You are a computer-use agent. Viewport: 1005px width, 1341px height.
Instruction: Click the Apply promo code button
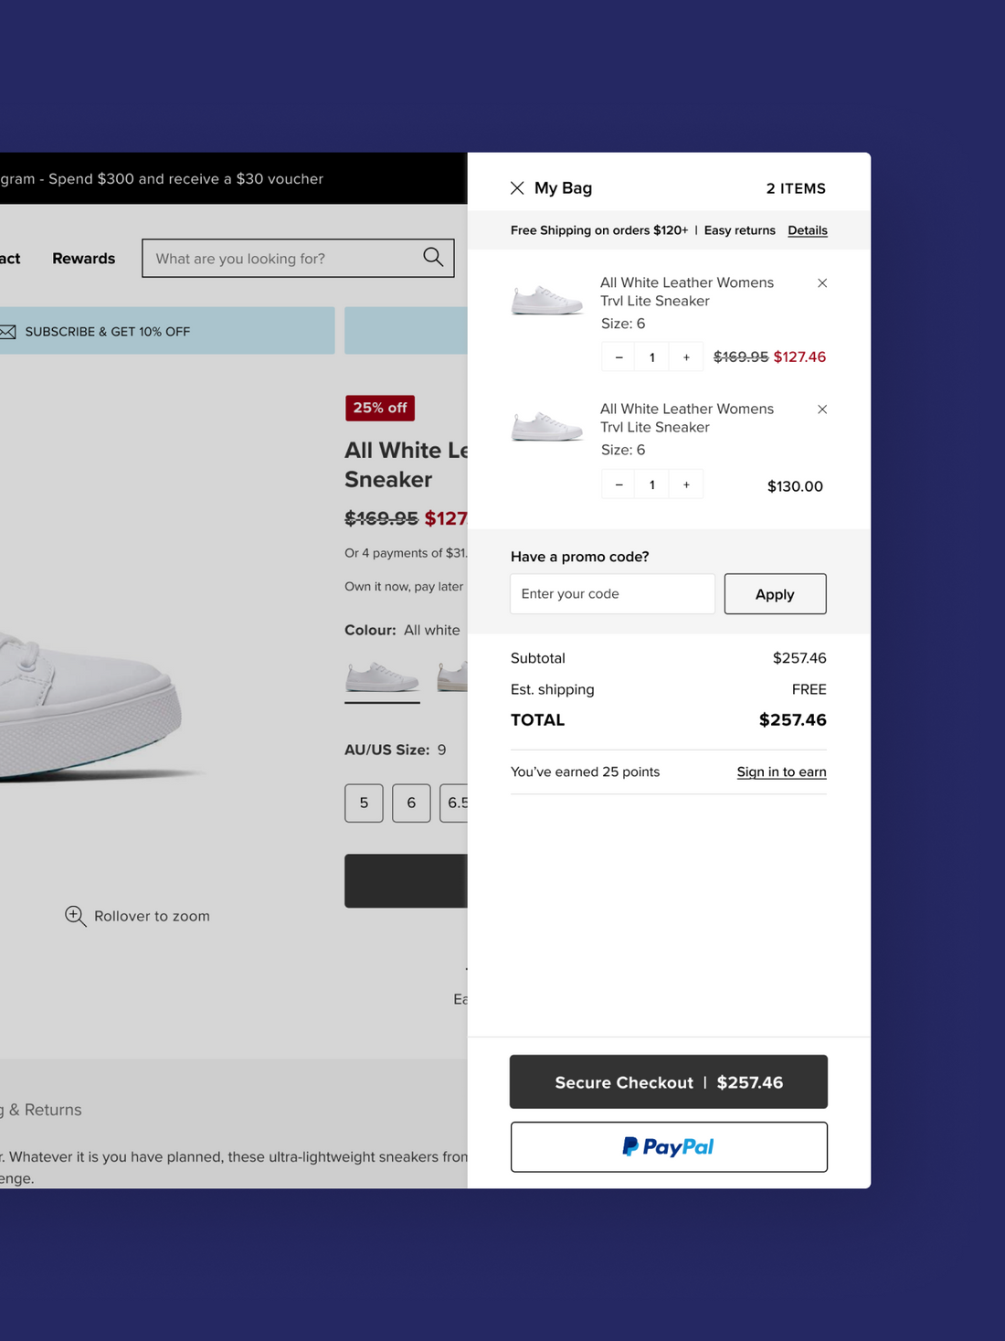point(775,594)
